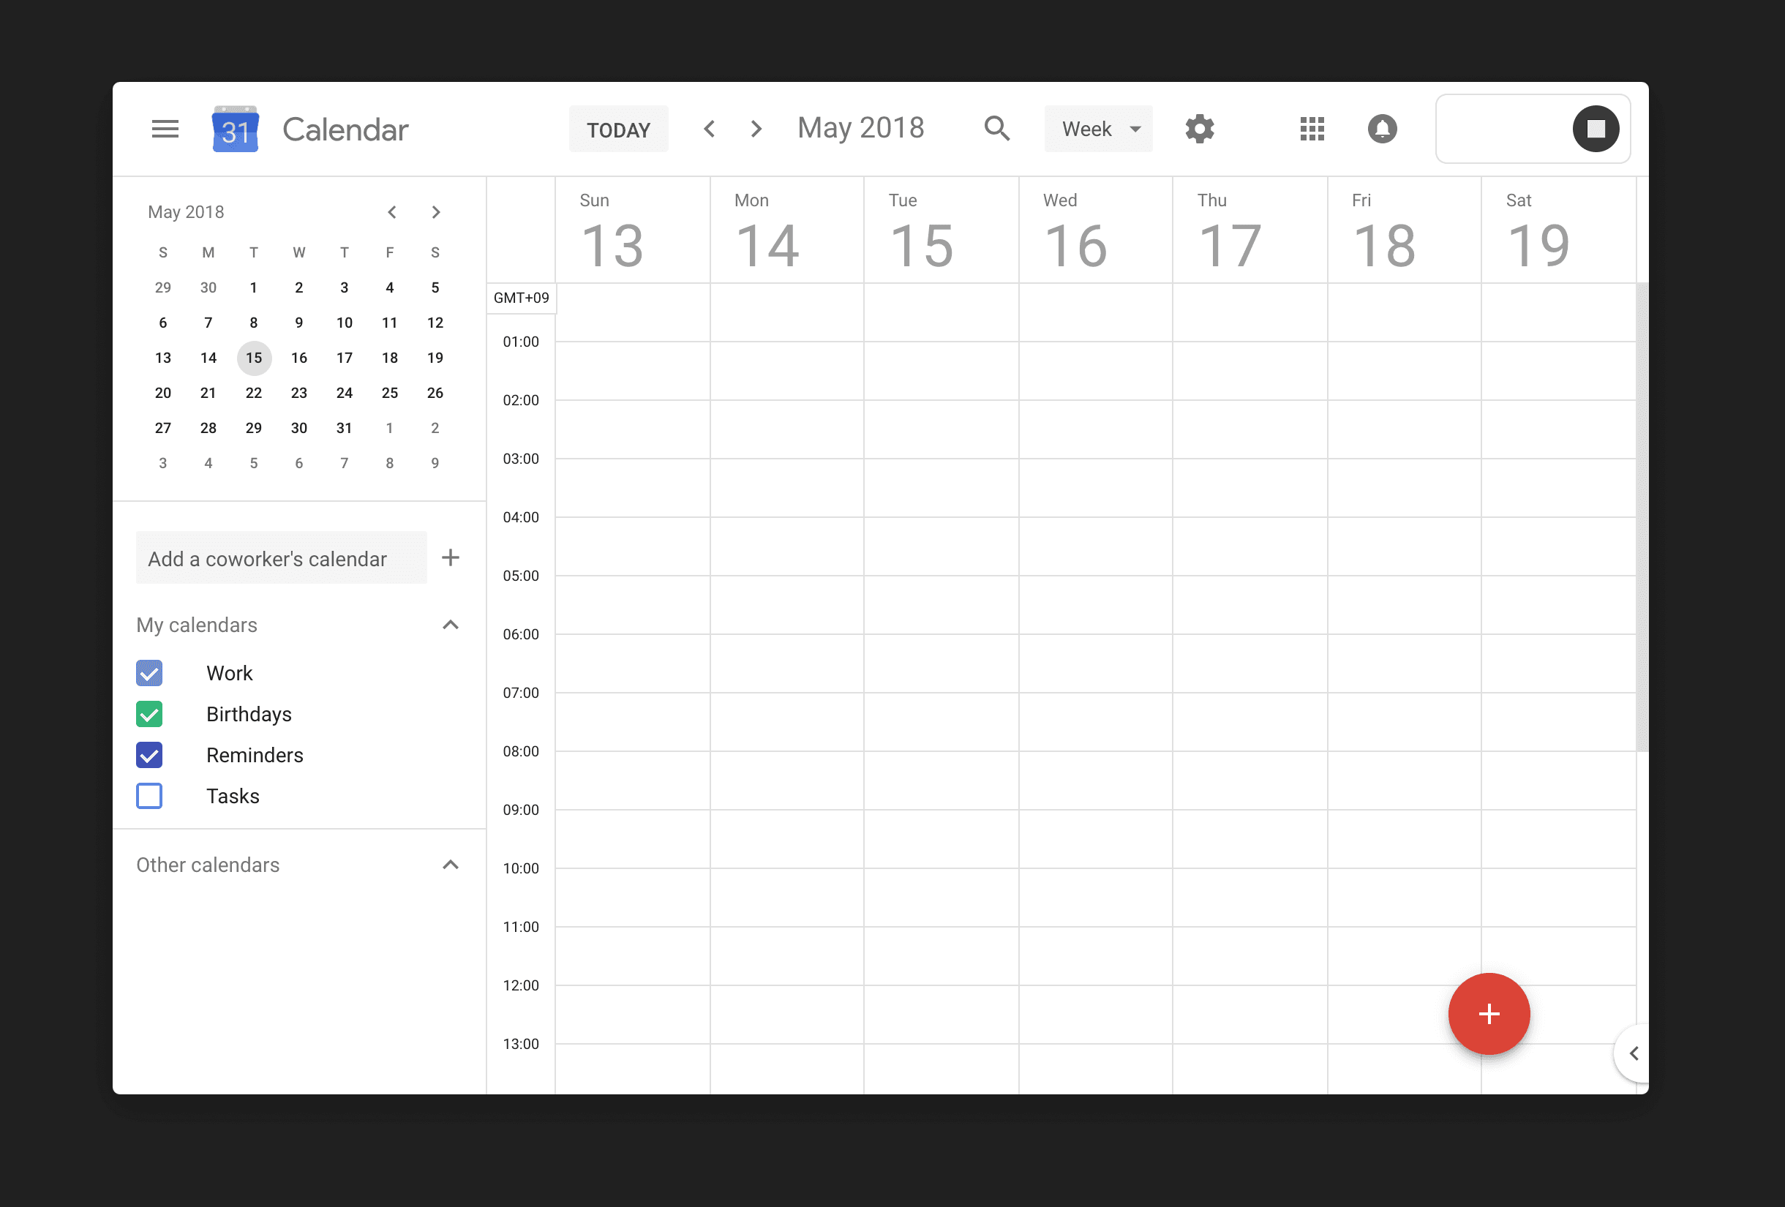Navigate to previous week arrow

(x=710, y=128)
